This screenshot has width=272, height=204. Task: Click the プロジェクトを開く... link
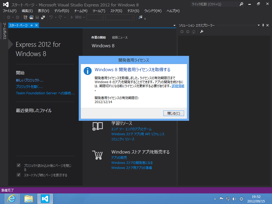(x=29, y=87)
